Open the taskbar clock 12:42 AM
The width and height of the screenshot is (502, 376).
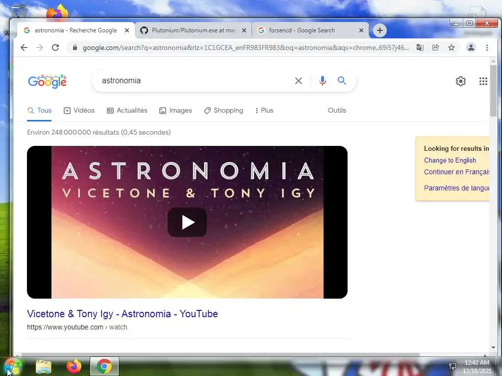pos(477,367)
